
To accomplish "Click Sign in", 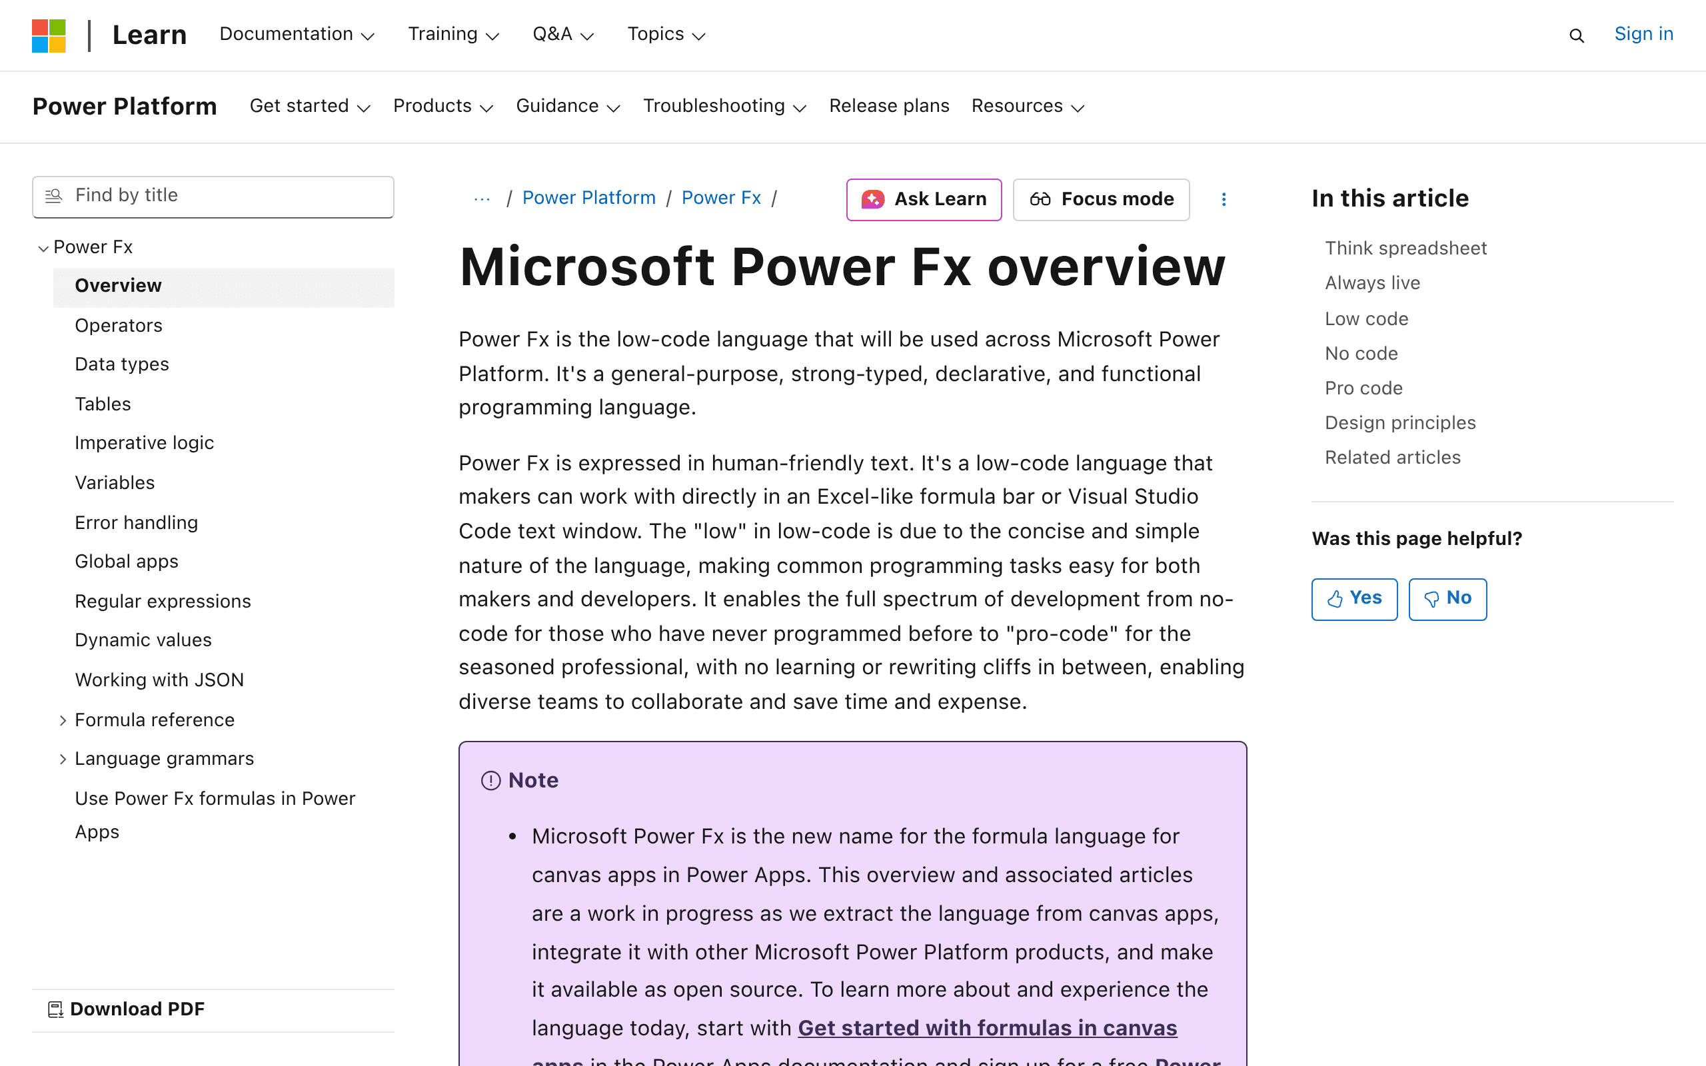I will coord(1643,34).
